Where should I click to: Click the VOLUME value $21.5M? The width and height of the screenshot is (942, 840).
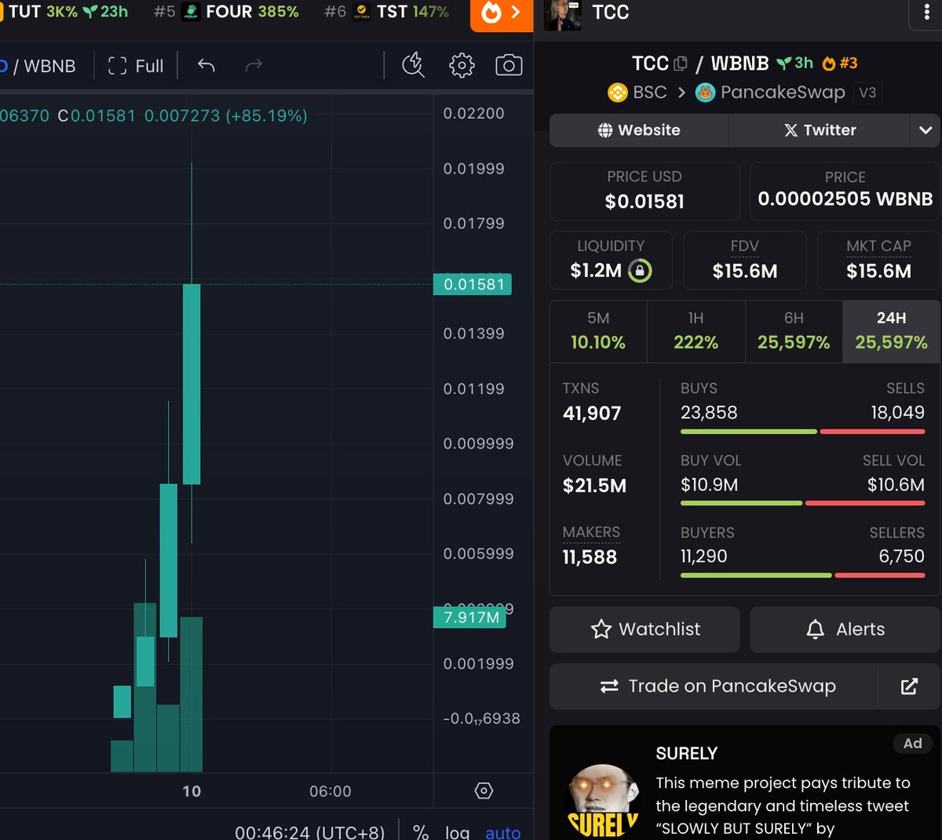(594, 485)
